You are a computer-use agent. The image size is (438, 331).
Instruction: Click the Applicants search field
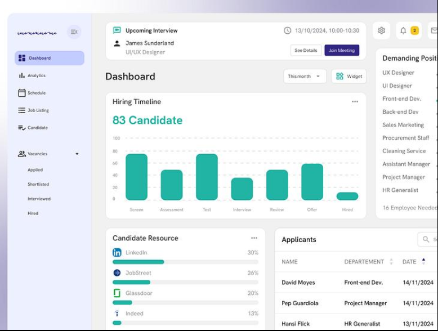click(428, 239)
